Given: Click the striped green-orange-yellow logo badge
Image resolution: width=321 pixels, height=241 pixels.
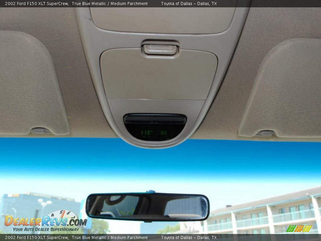Looking at the screenshot, I should coord(299,229).
